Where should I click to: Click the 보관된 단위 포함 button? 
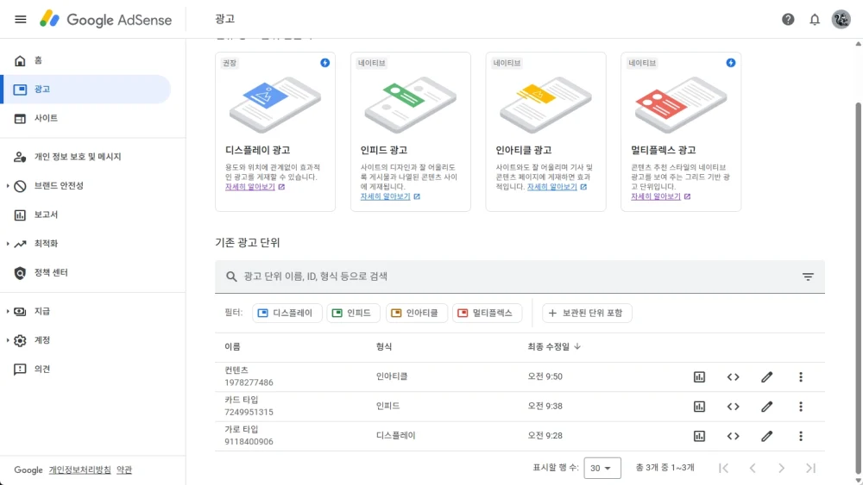589,313
